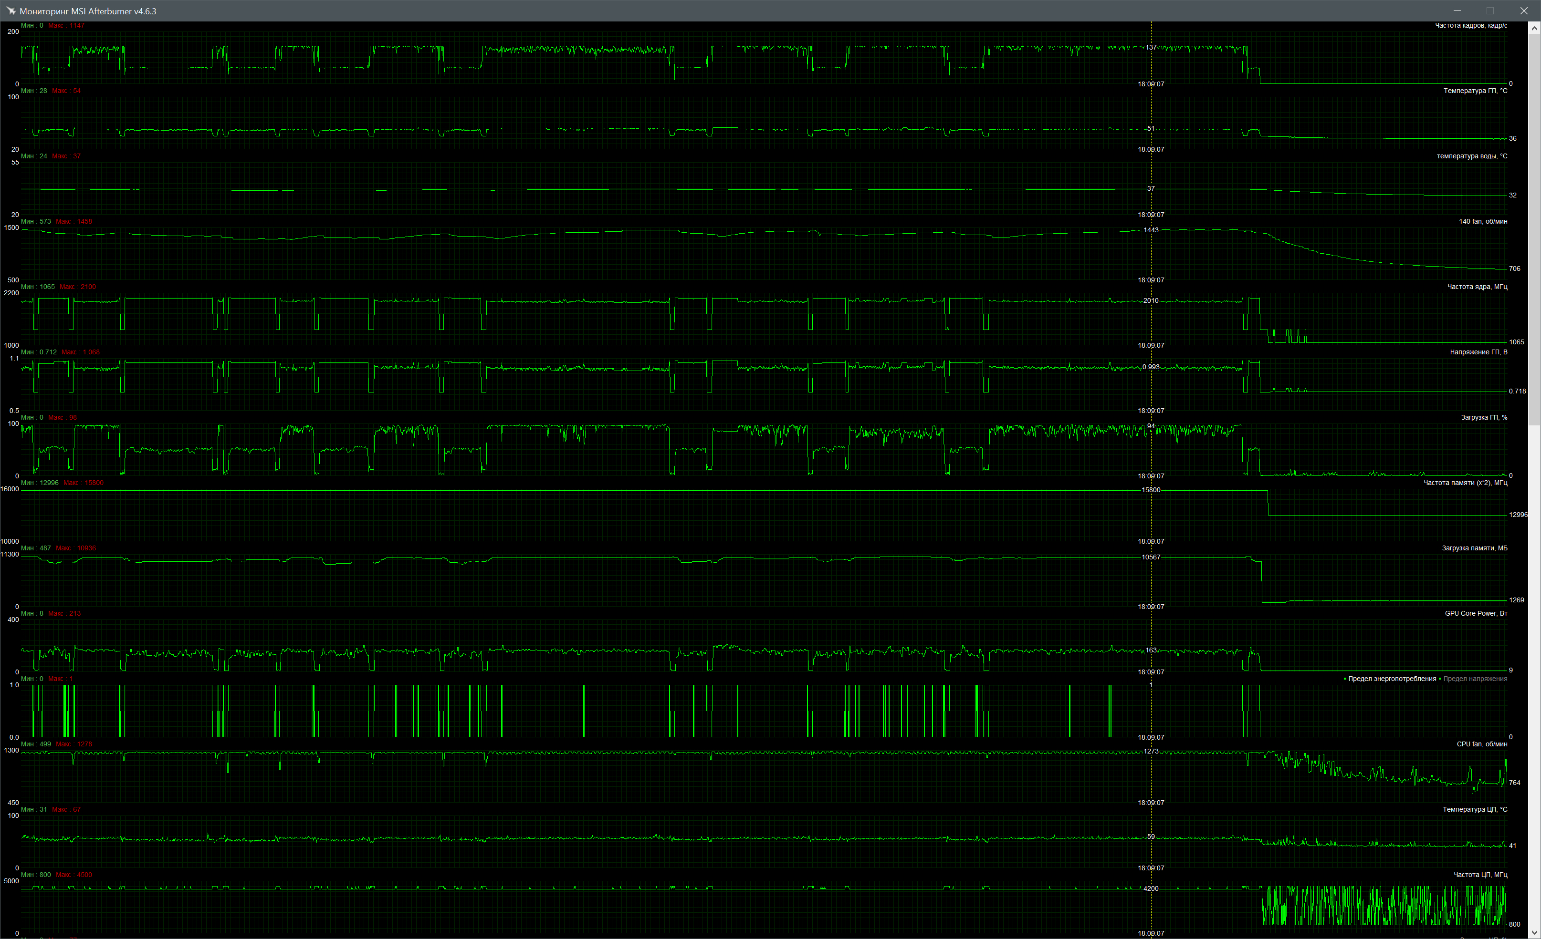Select the "Предел энергопотребления" legend entry

point(1392,679)
